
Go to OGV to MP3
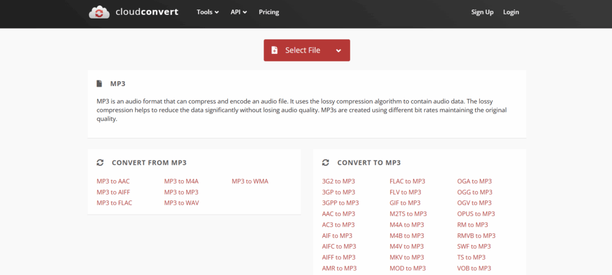475,203
